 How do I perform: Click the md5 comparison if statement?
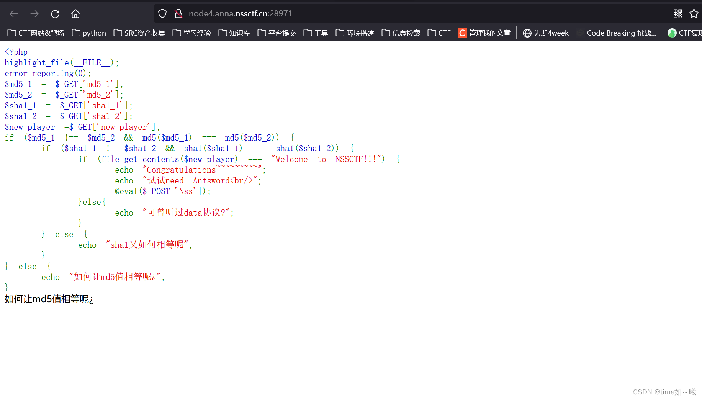click(150, 138)
